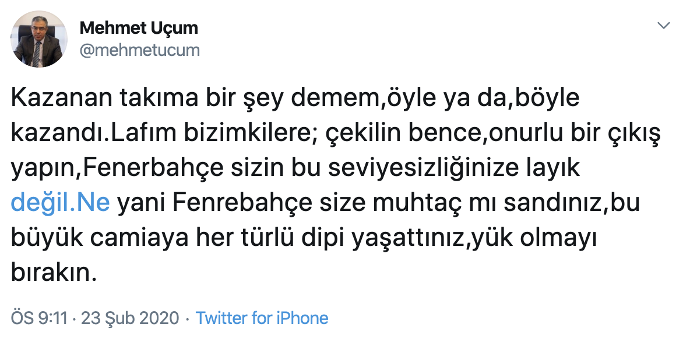Click the ÖS 9:11 timestamp
Viewport: 690px width, 345px height.
pyautogui.click(x=40, y=318)
